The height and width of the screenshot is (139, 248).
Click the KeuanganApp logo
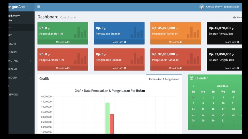click(x=17, y=7)
